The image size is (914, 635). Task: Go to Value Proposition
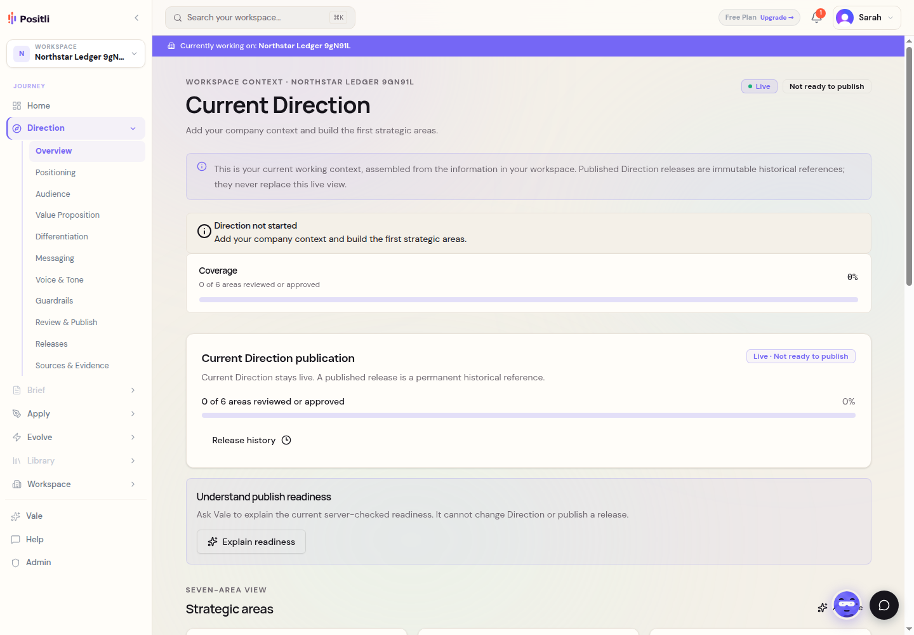coord(87,215)
